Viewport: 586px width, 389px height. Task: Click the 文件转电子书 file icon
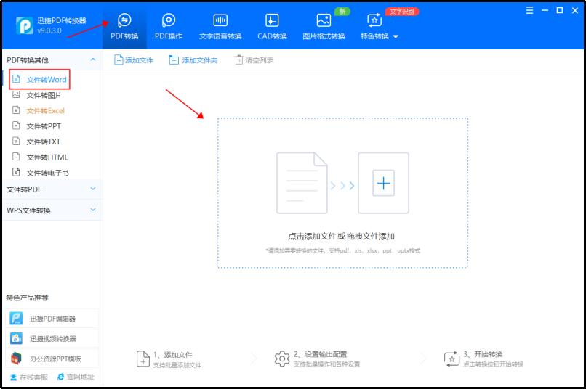[16, 172]
